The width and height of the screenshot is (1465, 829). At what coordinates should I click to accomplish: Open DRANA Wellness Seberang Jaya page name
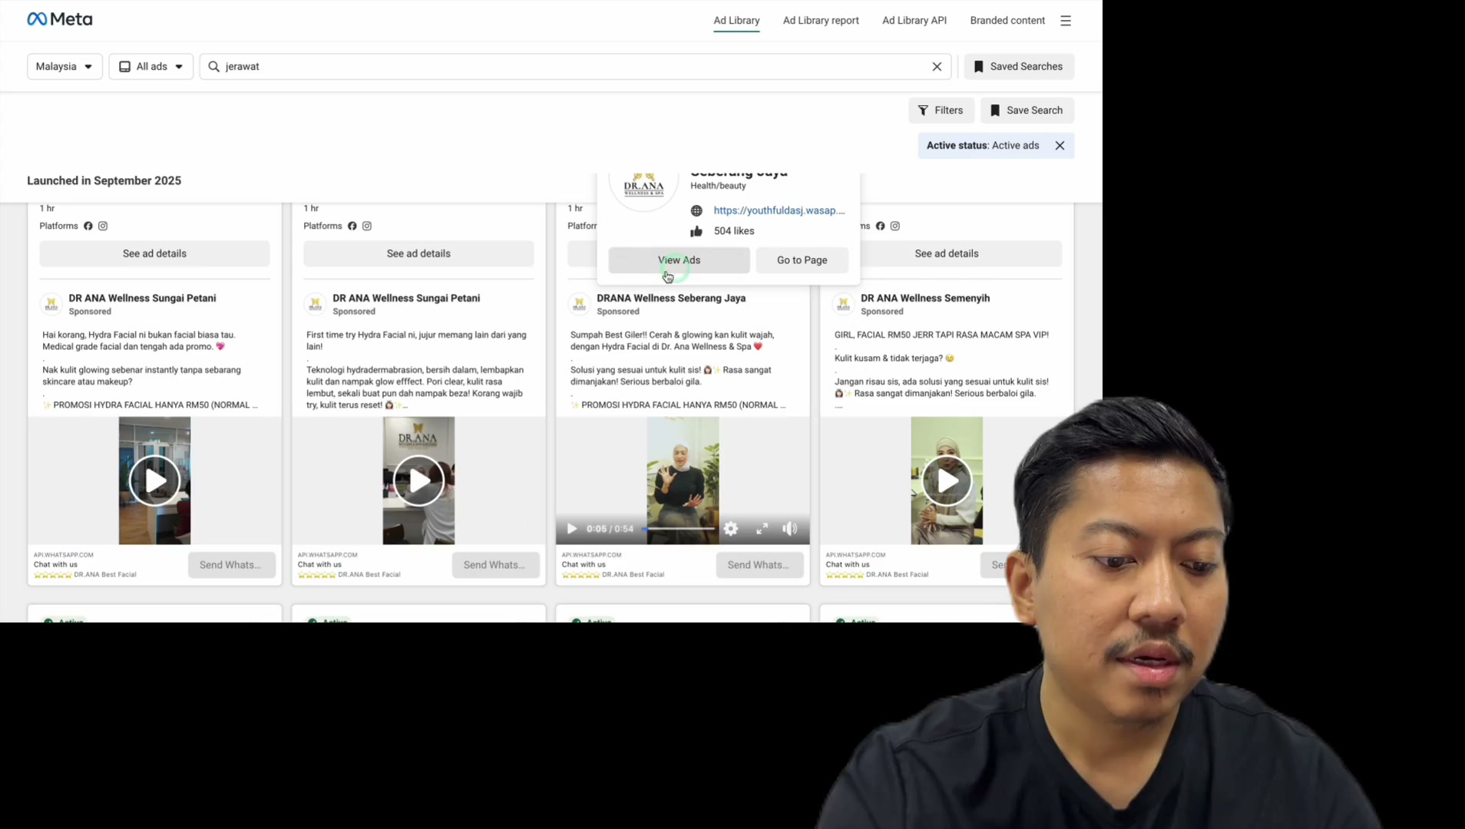pos(670,298)
